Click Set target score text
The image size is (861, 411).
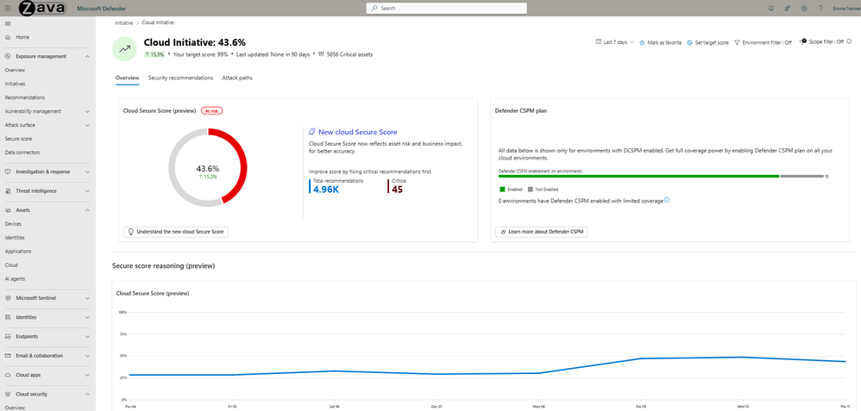(x=713, y=42)
